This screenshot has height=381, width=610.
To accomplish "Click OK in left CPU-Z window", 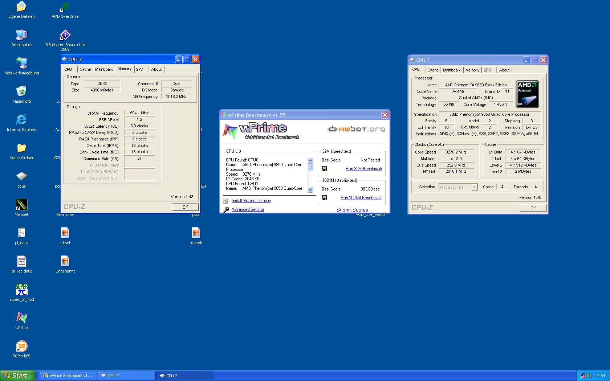I will tap(185, 207).
